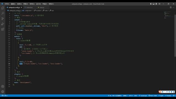Click 'output' property on line 7
176x99 pixels.
[17, 20]
